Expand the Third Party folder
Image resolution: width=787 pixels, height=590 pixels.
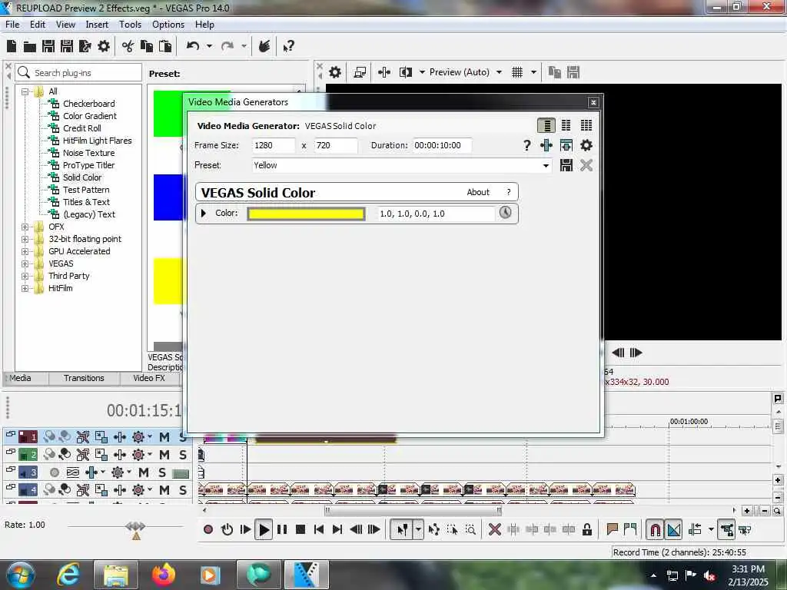coord(25,276)
